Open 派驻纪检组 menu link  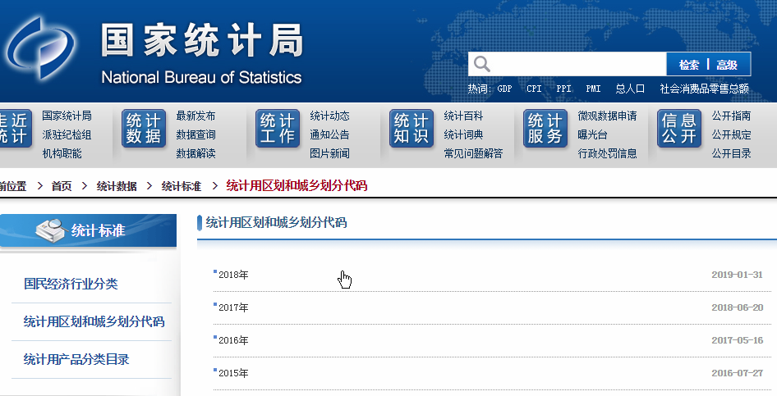tap(67, 134)
